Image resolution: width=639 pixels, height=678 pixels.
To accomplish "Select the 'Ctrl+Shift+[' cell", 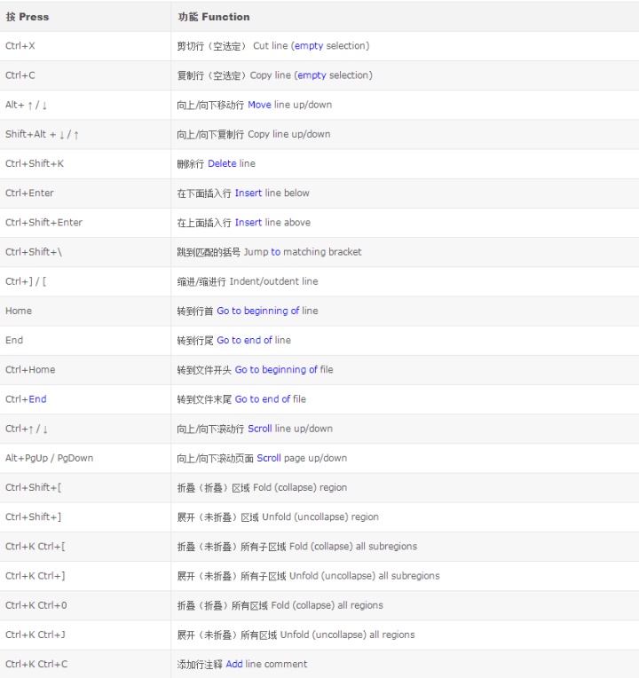I will [85, 487].
